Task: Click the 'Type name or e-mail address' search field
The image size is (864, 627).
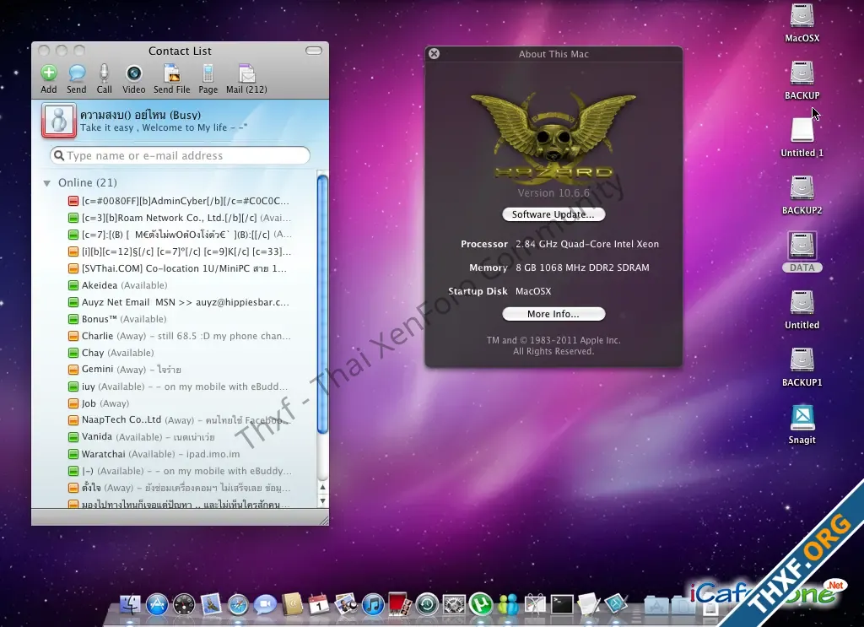Action: [180, 155]
